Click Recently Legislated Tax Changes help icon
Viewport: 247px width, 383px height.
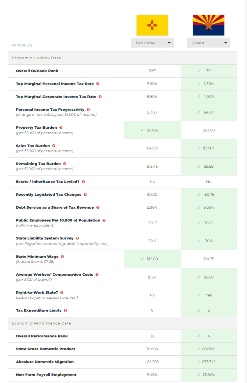[85, 195]
